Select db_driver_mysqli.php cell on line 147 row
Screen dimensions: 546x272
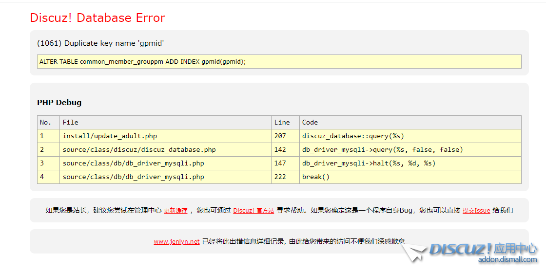click(165, 163)
